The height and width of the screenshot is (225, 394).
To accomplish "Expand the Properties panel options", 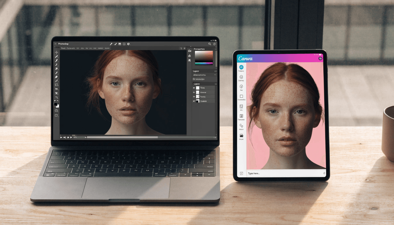I will (x=216, y=49).
